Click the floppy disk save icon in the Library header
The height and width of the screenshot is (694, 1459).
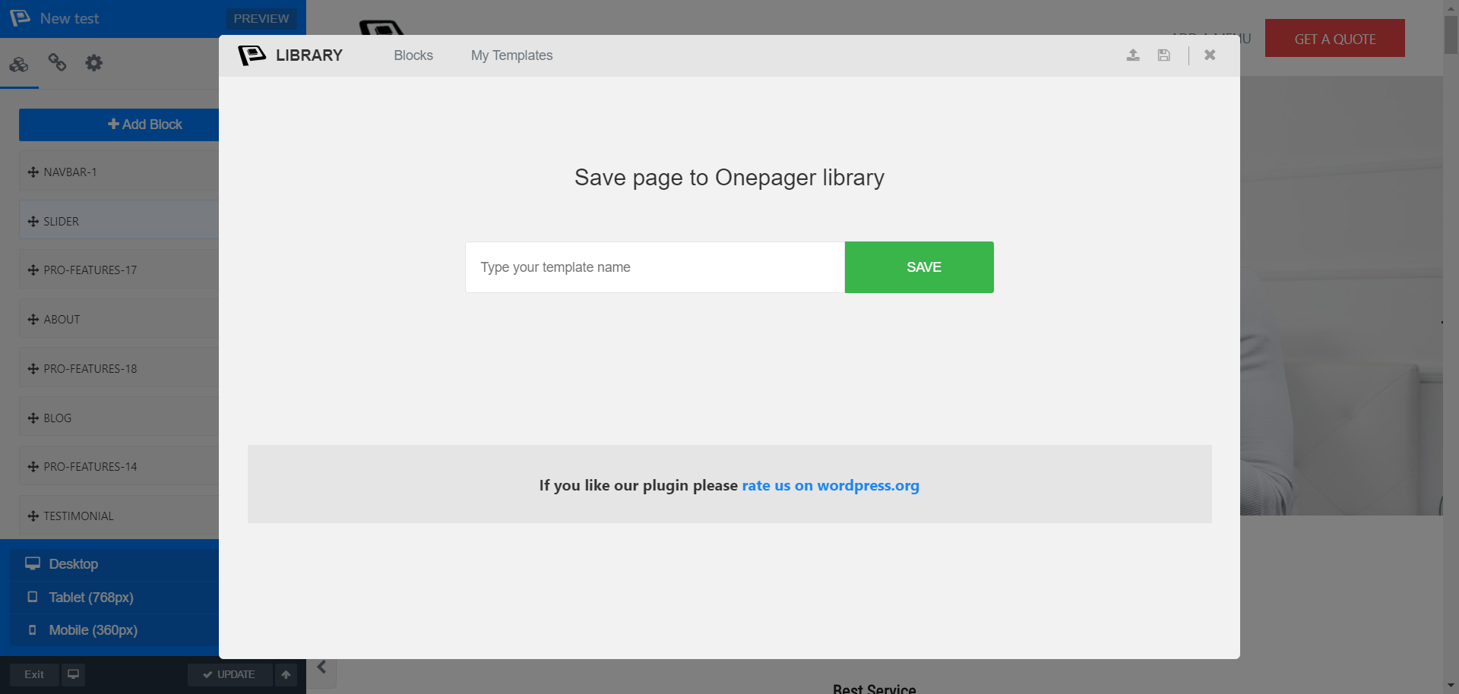1163,55
